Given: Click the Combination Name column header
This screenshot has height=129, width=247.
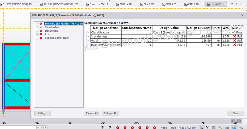Looking at the screenshot, I should [x=137, y=28].
